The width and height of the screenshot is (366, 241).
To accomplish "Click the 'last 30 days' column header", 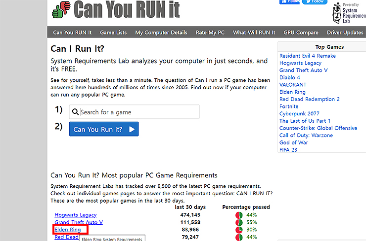I will click(190, 207).
